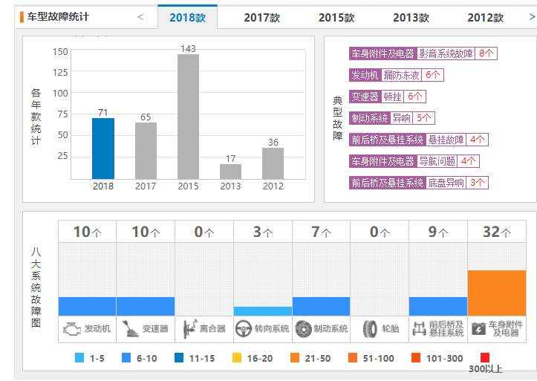Click the yellow 16-20 legend swatch
Viewport: 537px width, 381px height.
(x=237, y=358)
